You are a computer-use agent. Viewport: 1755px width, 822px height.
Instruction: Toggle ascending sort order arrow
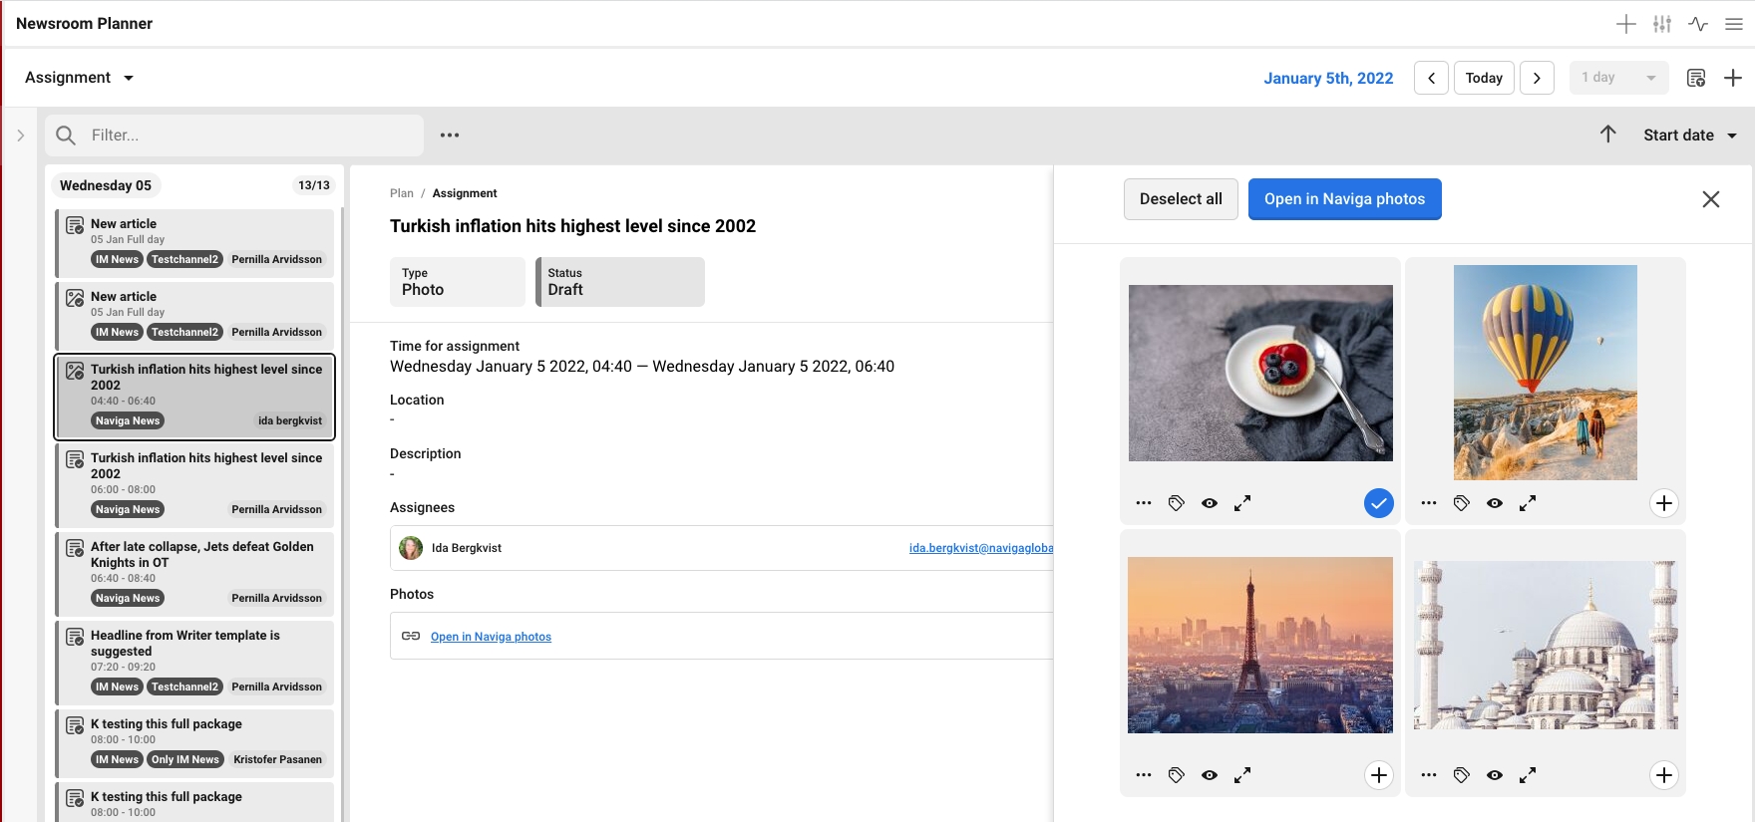coord(1607,135)
